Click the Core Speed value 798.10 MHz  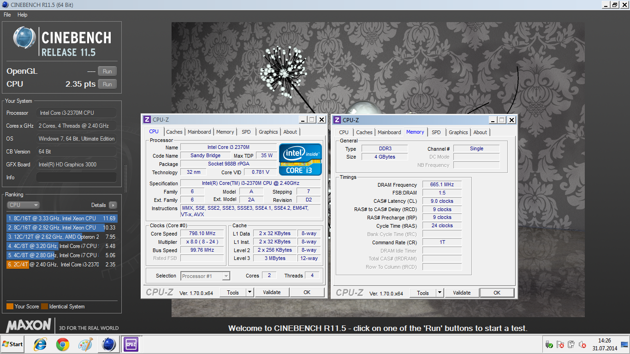pos(202,233)
